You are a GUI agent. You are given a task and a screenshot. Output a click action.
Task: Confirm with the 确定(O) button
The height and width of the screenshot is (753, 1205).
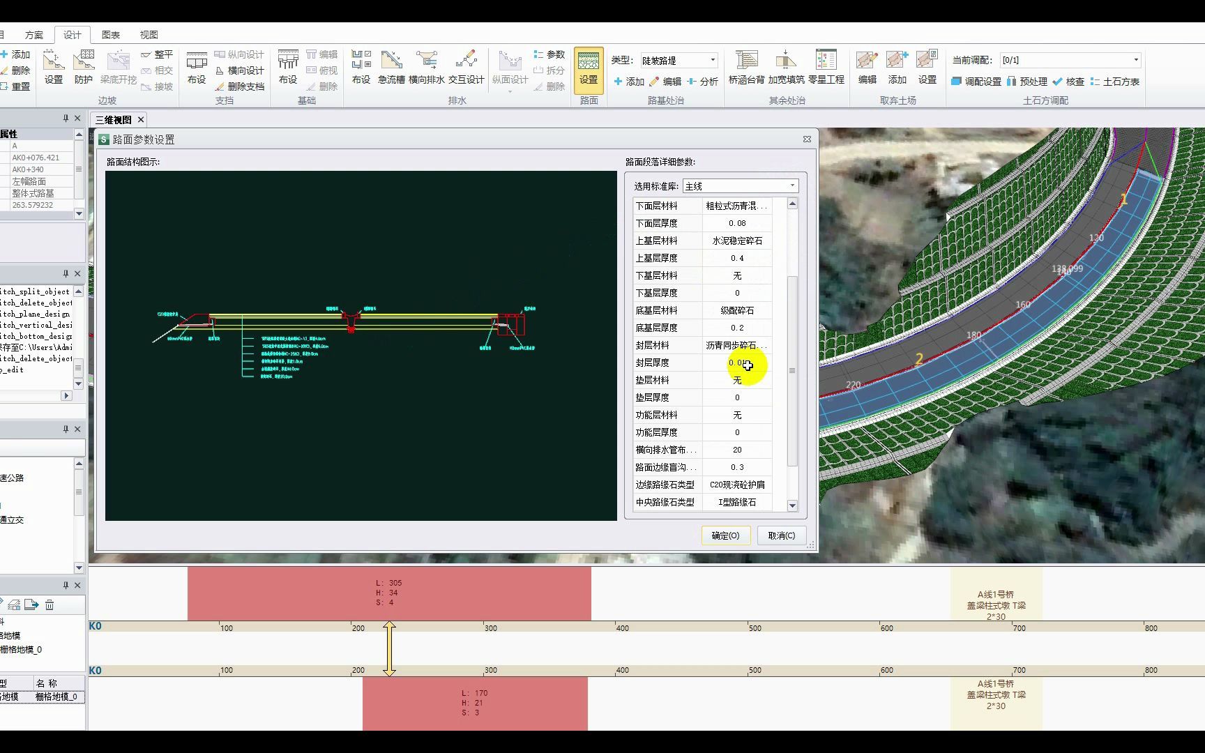tap(725, 535)
